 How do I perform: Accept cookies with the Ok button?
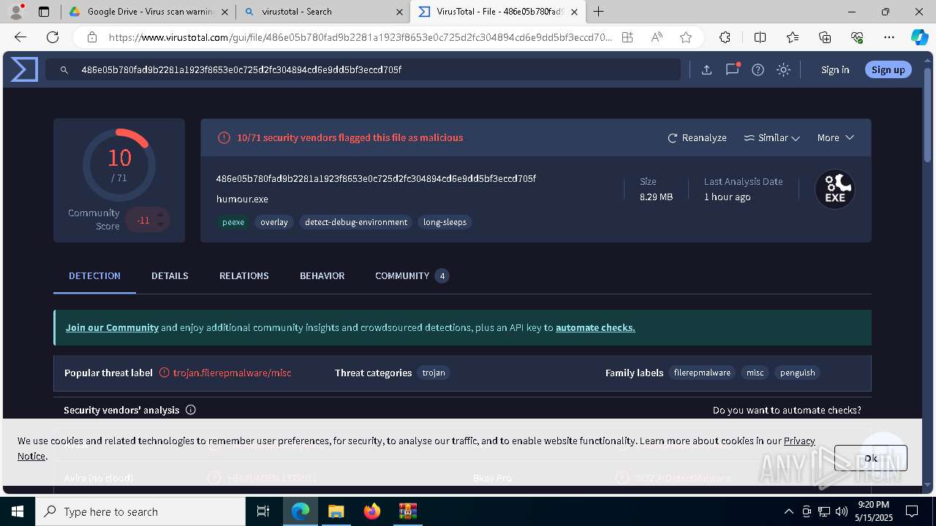pos(870,458)
